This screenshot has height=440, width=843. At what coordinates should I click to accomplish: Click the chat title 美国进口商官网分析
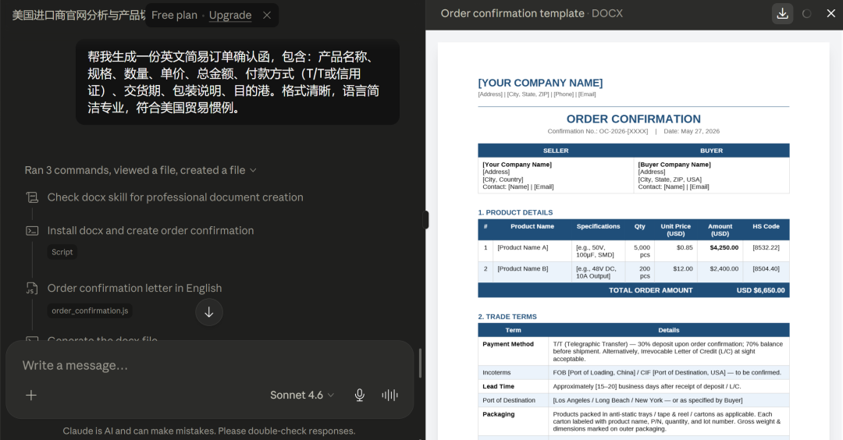pyautogui.click(x=79, y=15)
